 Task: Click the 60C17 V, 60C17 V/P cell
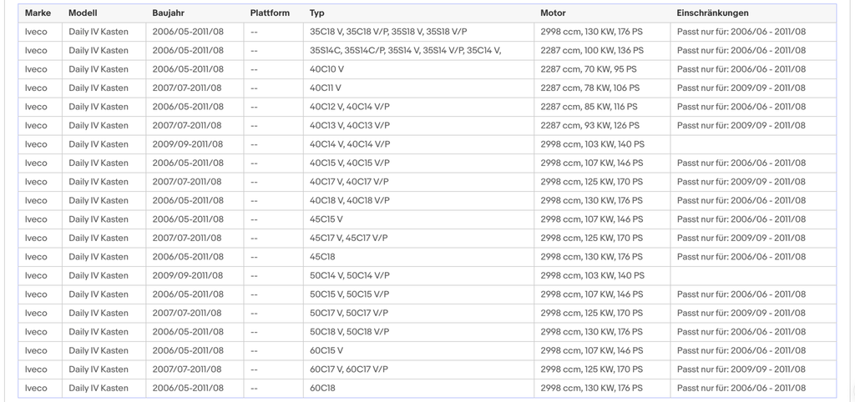click(x=418, y=369)
